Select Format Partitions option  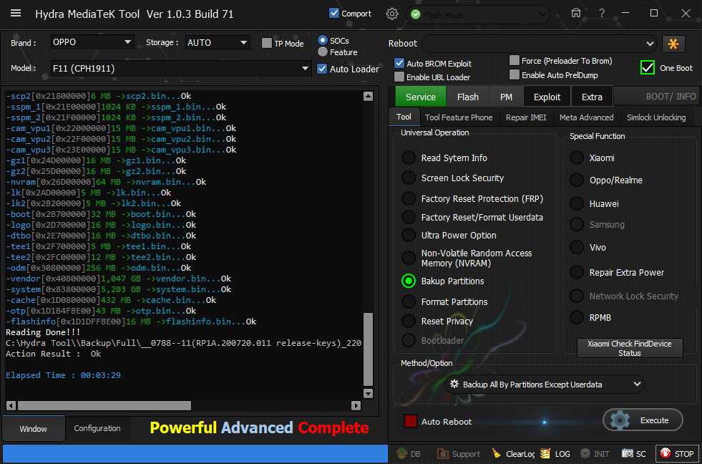coord(409,301)
